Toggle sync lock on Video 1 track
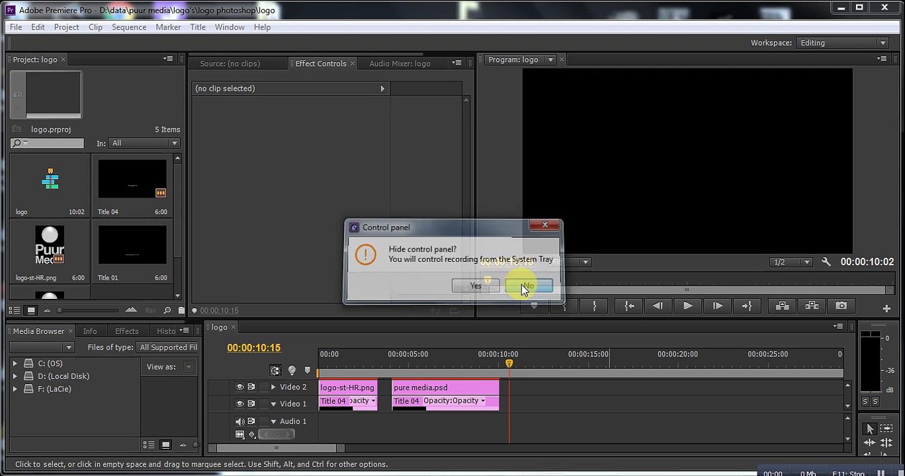The image size is (905, 476). point(251,404)
